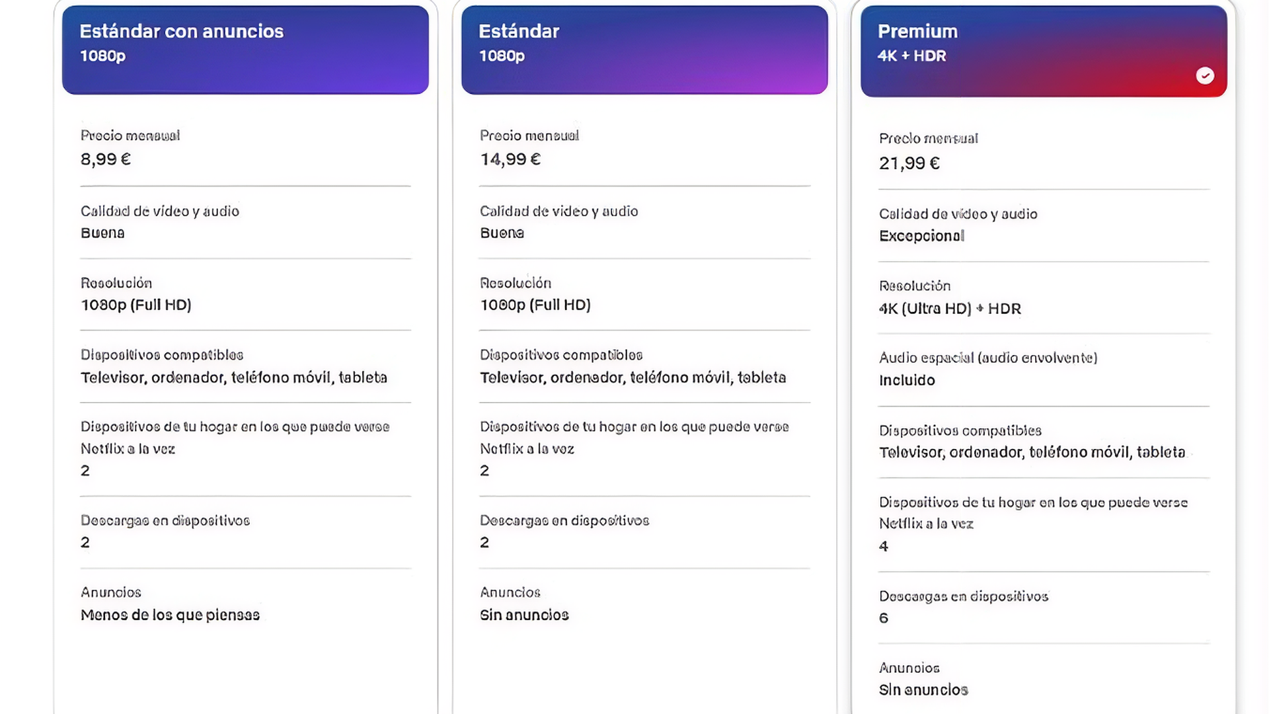Click the 1080p label under Estándar con anuncios
This screenshot has width=1269, height=714.
(100, 56)
